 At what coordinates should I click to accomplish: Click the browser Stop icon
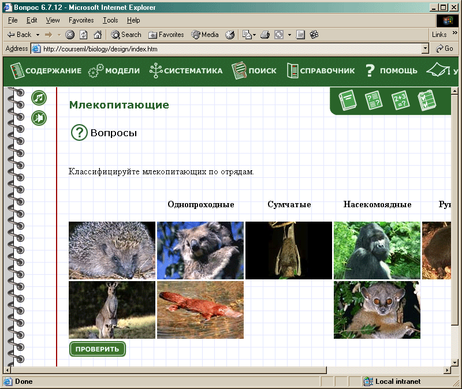tap(70, 35)
